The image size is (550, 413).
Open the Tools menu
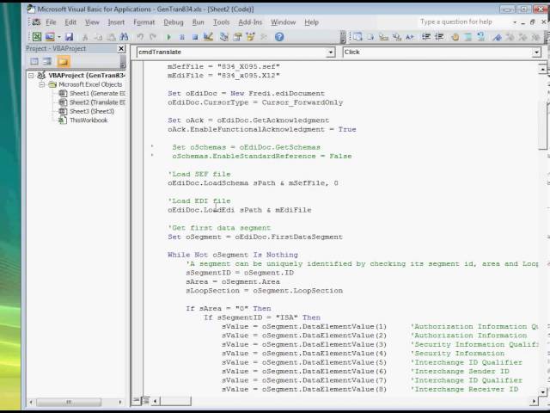(x=222, y=22)
